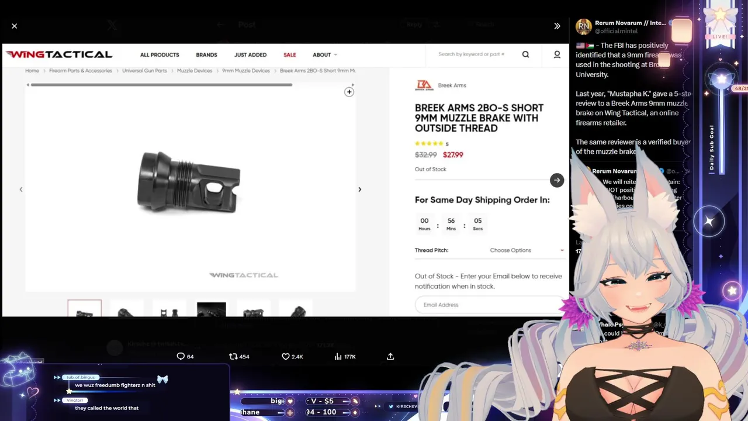Show the previous product photo with the left arrow
748x421 pixels.
coord(21,189)
